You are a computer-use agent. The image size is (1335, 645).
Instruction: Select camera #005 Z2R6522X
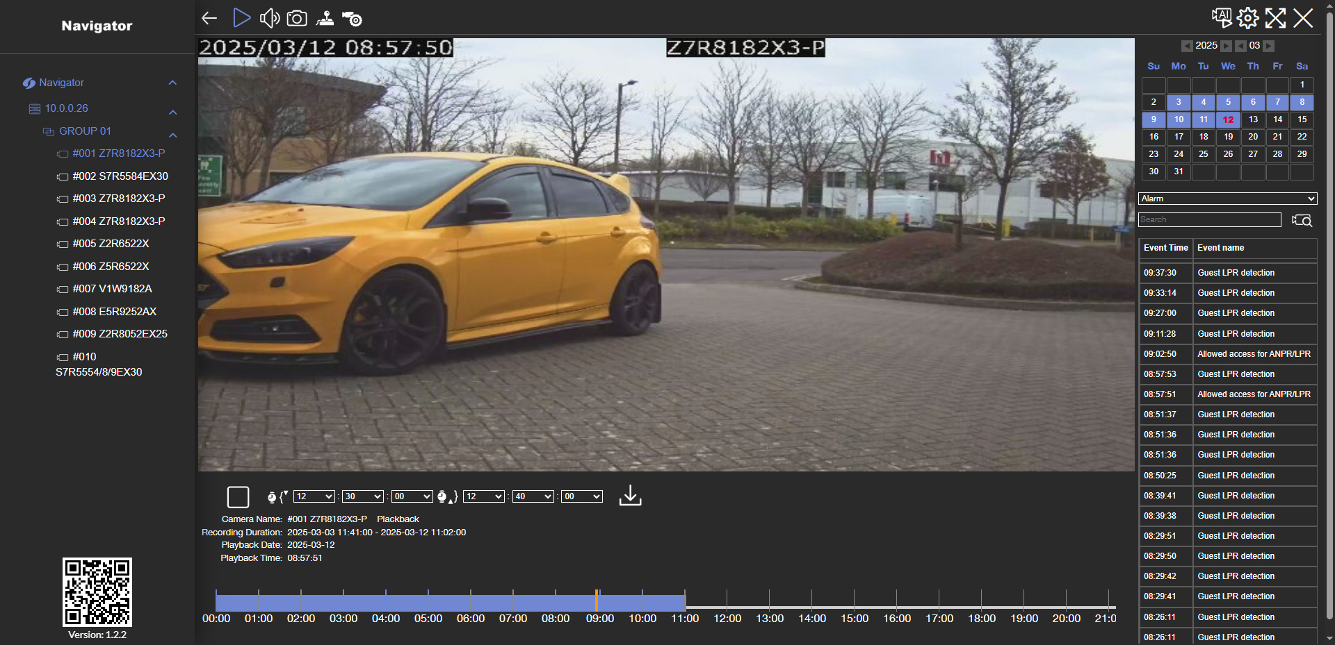(x=111, y=244)
